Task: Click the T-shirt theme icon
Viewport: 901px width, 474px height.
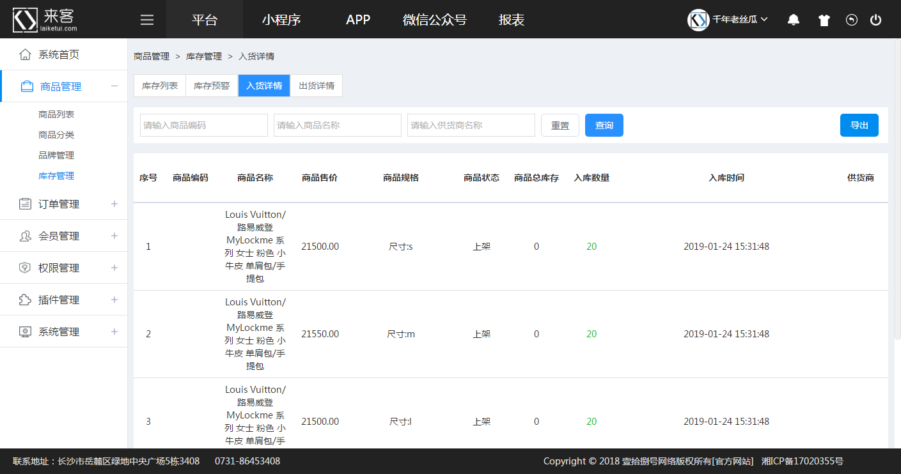Action: (824, 20)
